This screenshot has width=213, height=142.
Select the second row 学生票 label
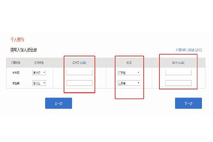16,83
